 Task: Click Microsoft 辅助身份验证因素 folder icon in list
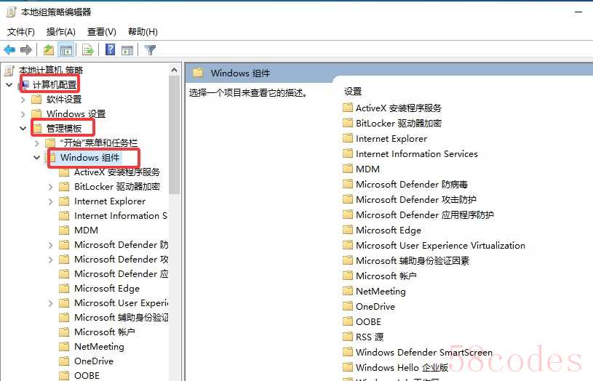coord(348,261)
